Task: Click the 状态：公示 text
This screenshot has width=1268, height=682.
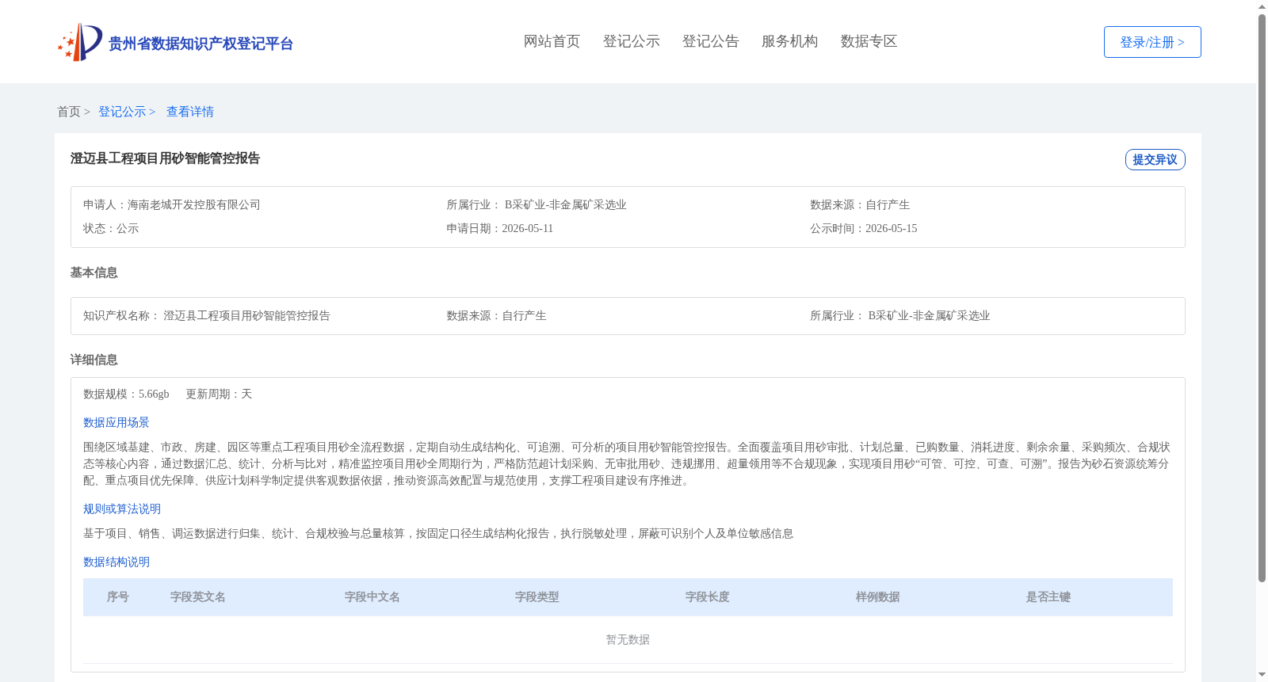Action: [x=111, y=228]
